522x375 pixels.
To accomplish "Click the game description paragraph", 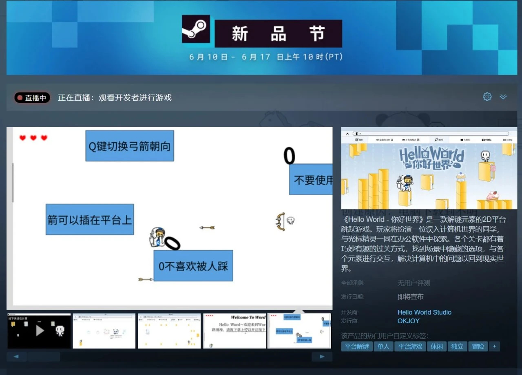I will click(424, 244).
